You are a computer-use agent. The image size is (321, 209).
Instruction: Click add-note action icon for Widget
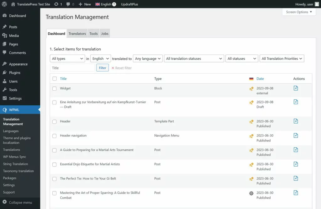pyautogui.click(x=296, y=88)
